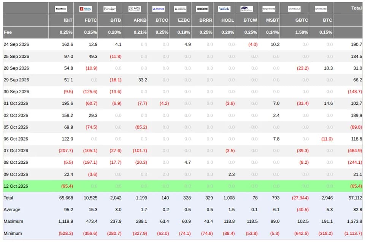Click the 1.50% fee under GBTC
The image size is (365, 242).
[302, 32]
